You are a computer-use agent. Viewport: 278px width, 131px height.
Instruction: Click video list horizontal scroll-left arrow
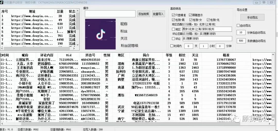click(x=2, y=48)
